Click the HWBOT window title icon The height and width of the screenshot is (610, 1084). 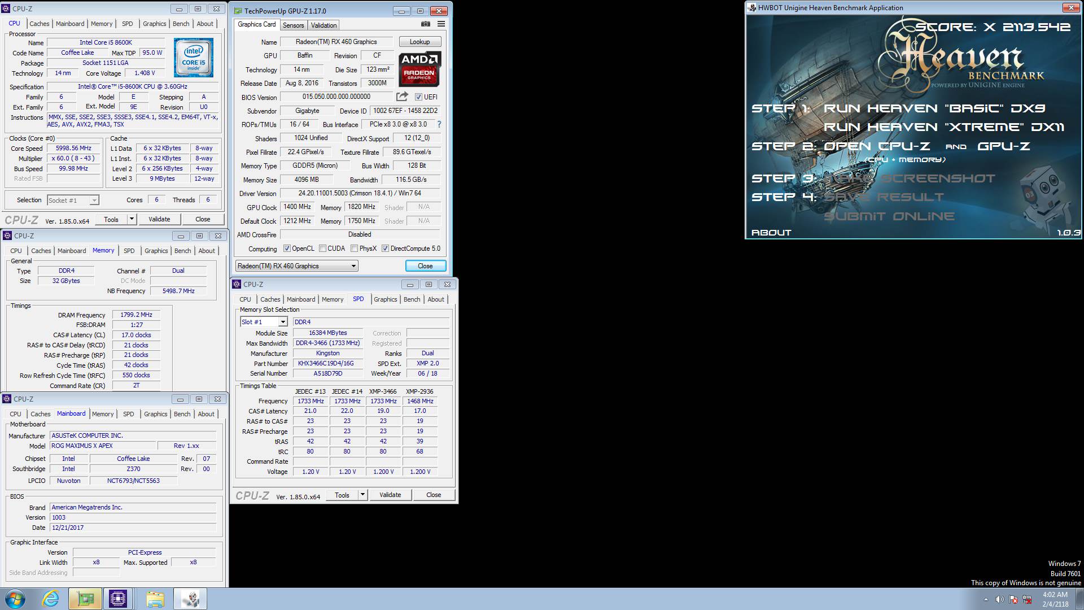point(752,8)
